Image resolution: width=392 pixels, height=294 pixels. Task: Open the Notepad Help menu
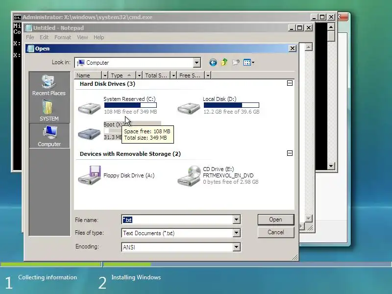click(99, 37)
